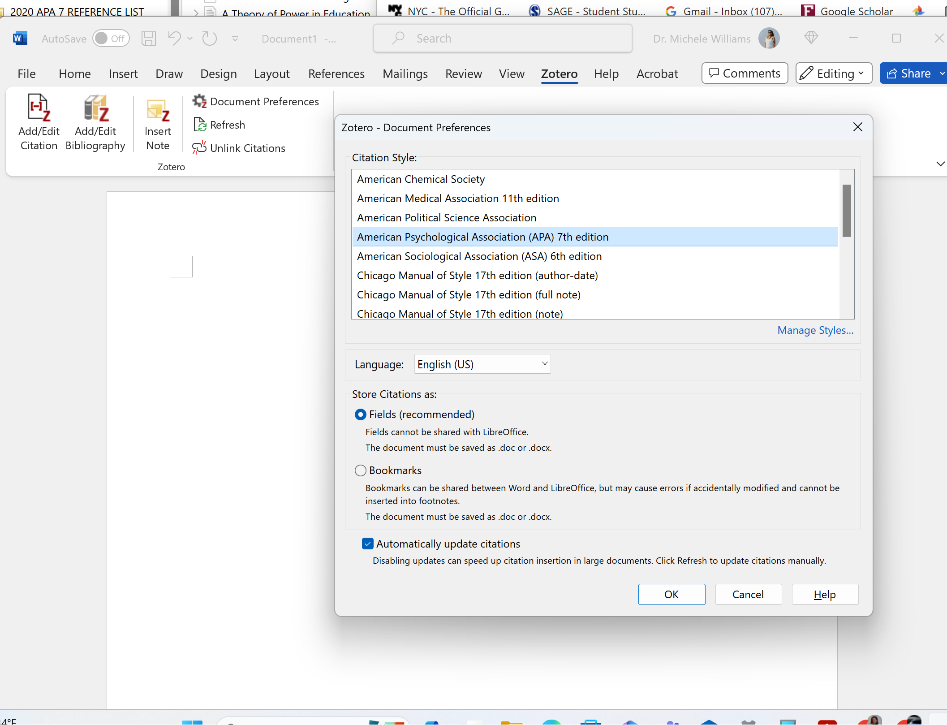The width and height of the screenshot is (947, 725).
Task: Open the Mailings ribbon tab
Action: [x=405, y=73]
